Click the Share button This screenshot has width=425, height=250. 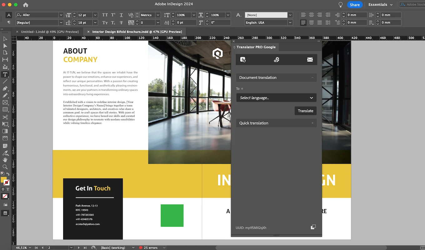(355, 5)
